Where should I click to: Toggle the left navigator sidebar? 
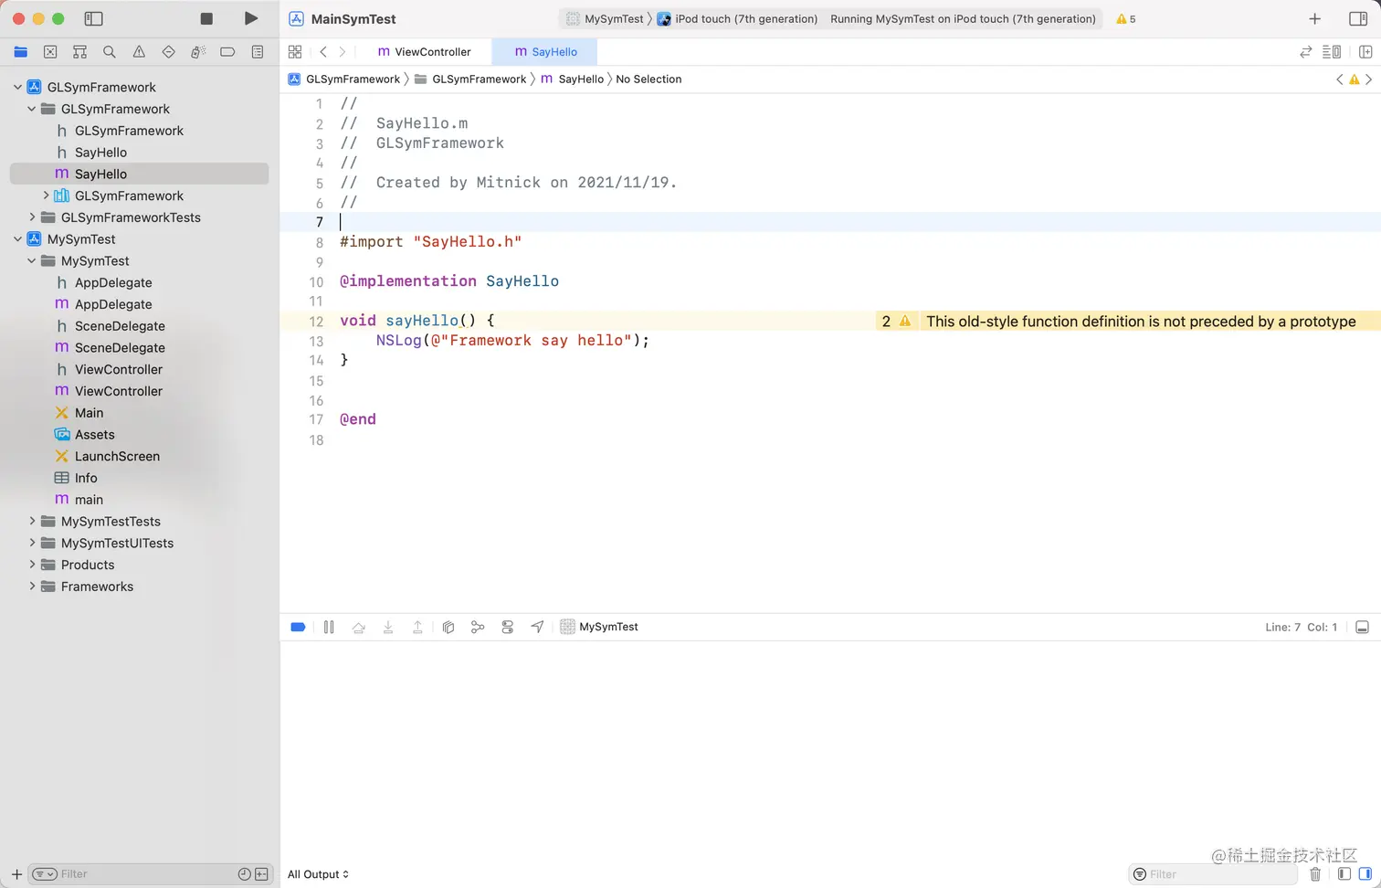pos(93,18)
